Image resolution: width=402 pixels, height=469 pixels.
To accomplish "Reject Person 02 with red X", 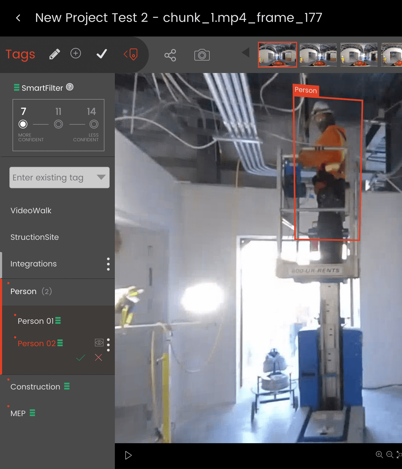I will pos(98,357).
